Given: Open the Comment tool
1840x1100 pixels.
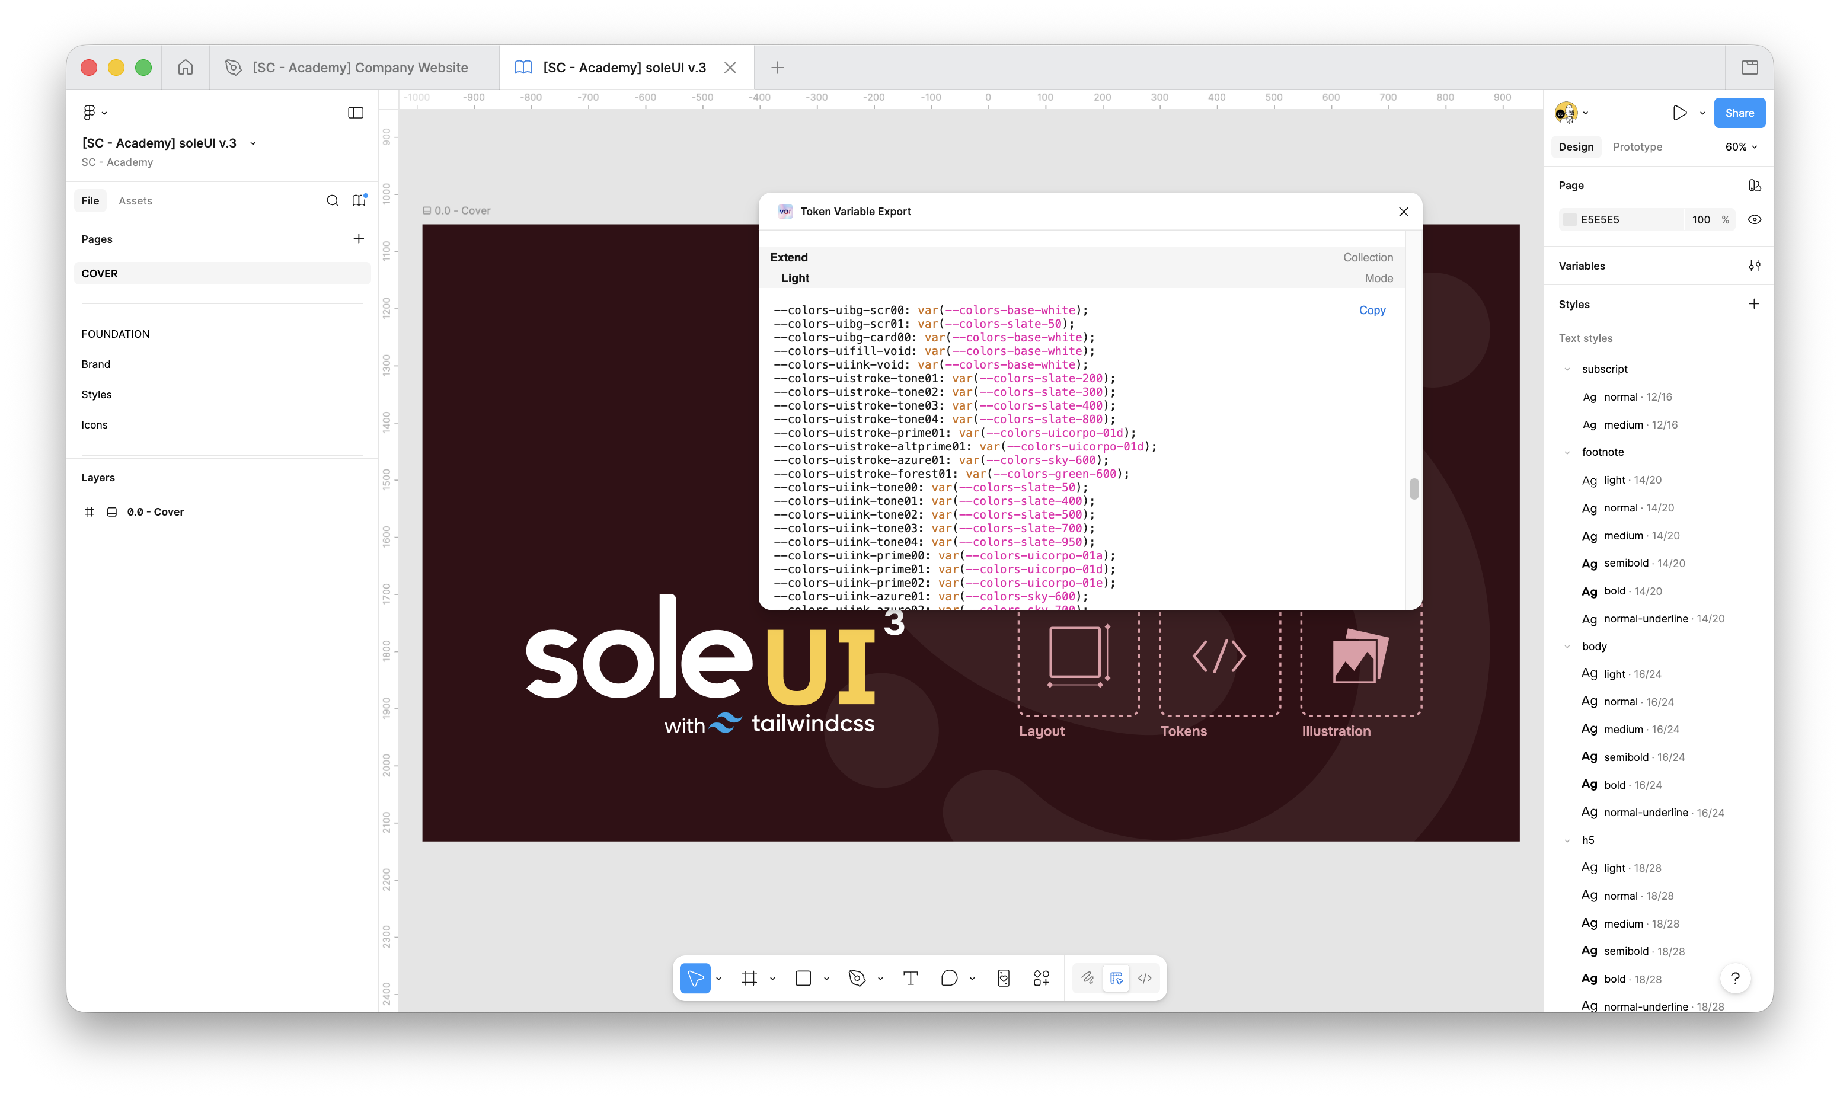Looking at the screenshot, I should pyautogui.click(x=950, y=978).
